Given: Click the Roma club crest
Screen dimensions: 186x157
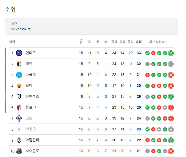Looking at the screenshot, I should pyautogui.click(x=19, y=86).
